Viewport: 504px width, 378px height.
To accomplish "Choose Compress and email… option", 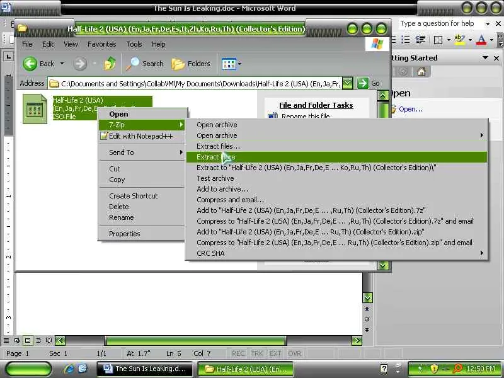I will coord(336,200).
